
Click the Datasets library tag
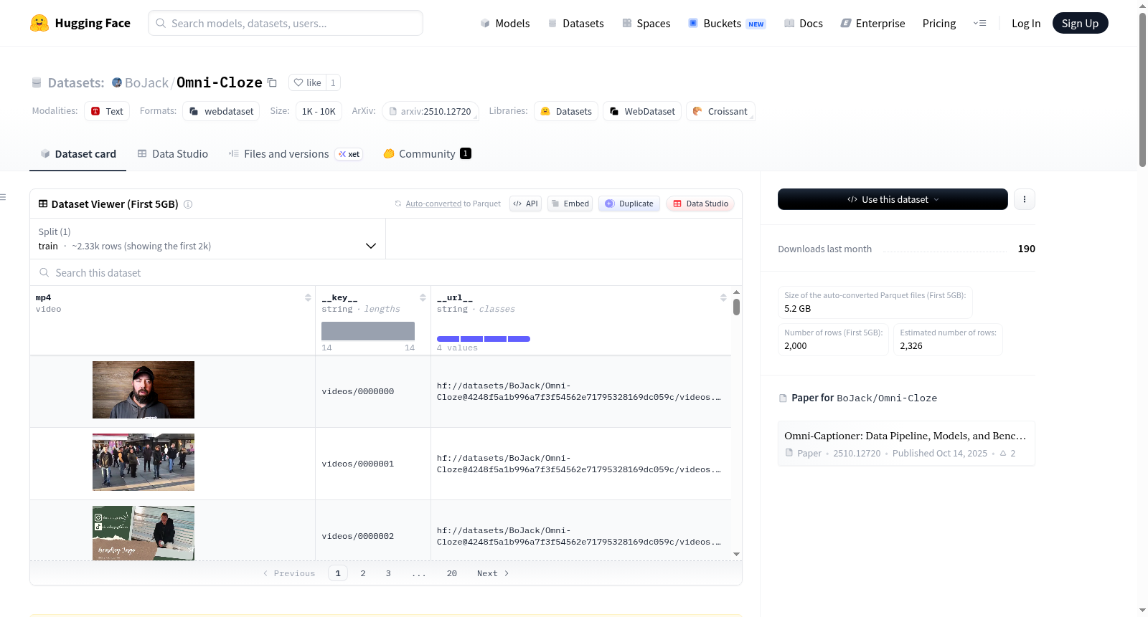tap(566, 111)
